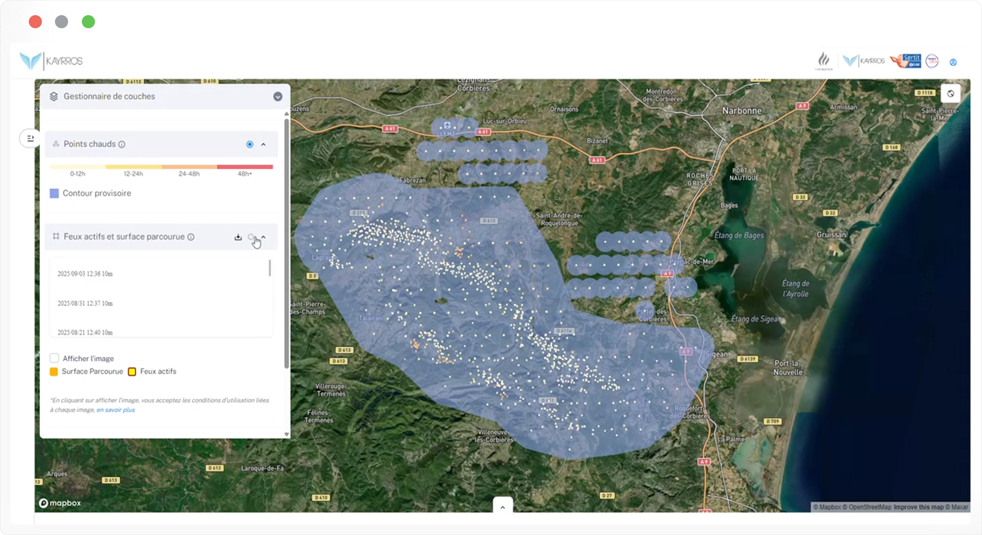Enable the Feux actifs et surface parcourue layer
The width and height of the screenshot is (982, 535).
click(x=251, y=237)
